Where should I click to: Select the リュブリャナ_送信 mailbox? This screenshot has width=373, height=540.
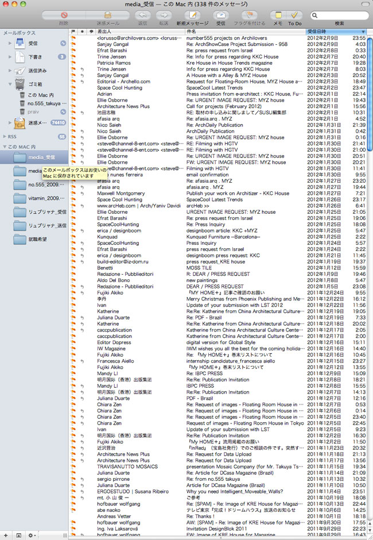coord(34,226)
